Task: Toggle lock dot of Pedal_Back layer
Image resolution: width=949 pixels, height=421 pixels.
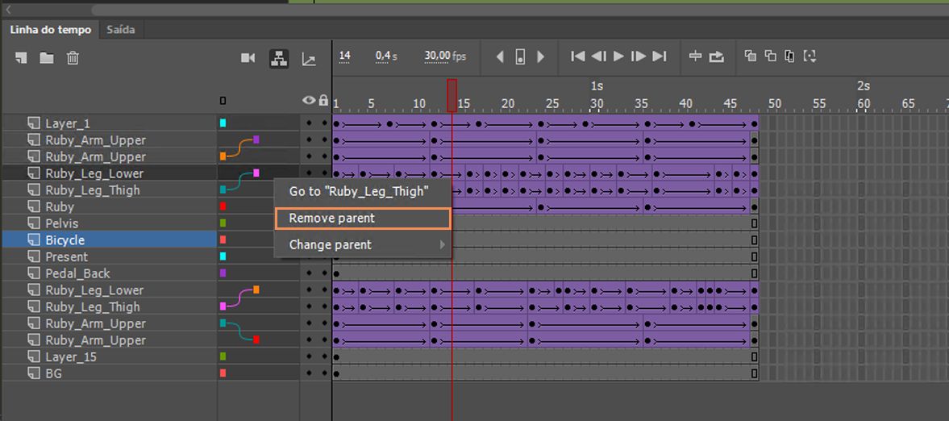Action: click(x=324, y=273)
